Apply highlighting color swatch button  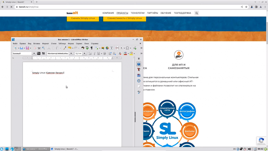pyautogui.click(x=131, y=54)
